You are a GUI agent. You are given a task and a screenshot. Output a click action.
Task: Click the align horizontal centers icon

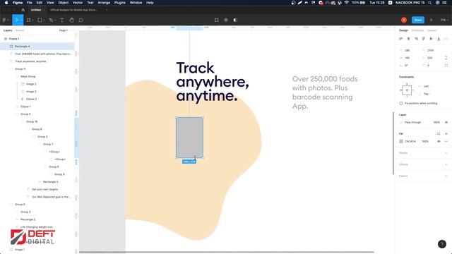(x=408, y=39)
